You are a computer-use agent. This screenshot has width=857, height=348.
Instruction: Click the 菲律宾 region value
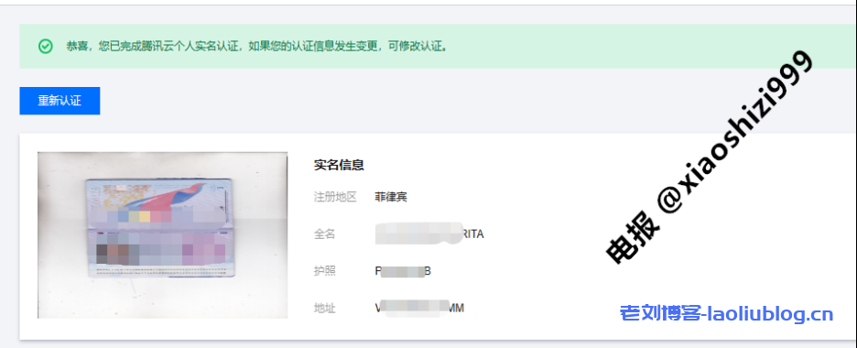tap(391, 197)
